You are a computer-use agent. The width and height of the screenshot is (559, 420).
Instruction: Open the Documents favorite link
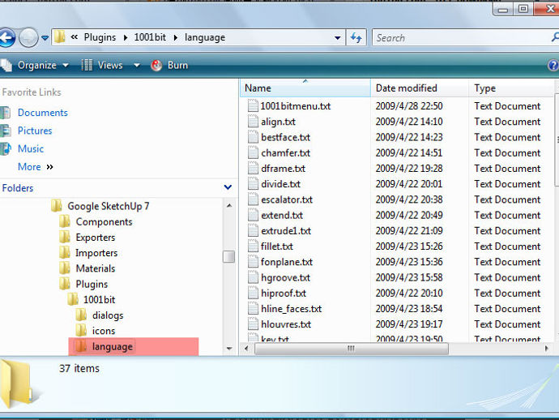[43, 113]
